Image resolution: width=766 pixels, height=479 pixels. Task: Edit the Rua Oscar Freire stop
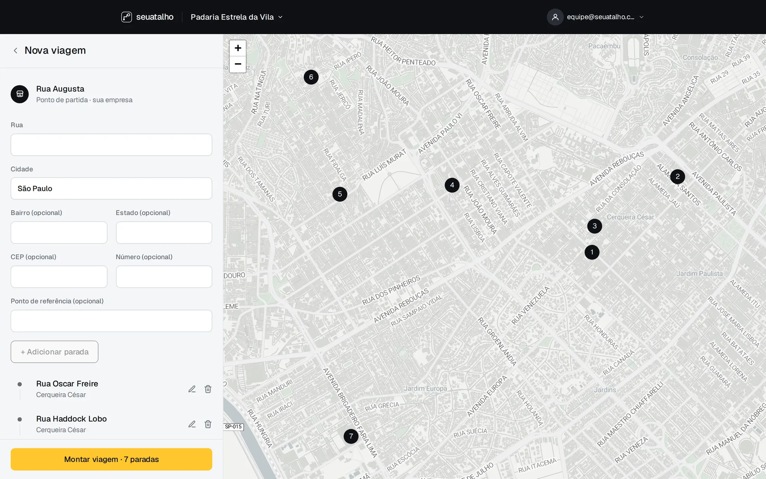click(192, 389)
